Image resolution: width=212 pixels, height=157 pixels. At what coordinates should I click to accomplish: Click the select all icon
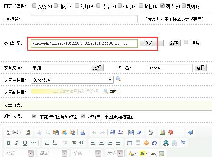131,132
